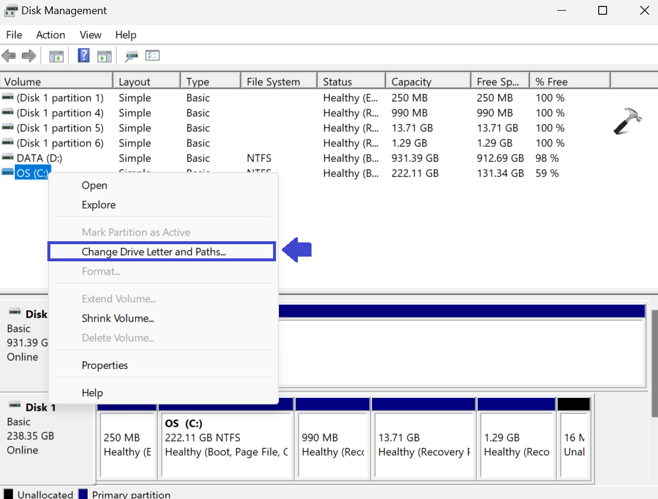Screen dimensions: 658x499
Task: Open the File menu
Action: 14,35
